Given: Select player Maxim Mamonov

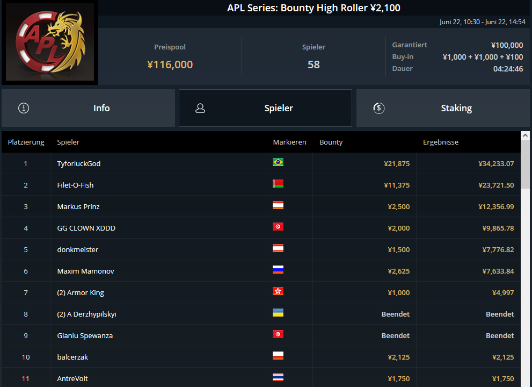Looking at the screenshot, I should tap(85, 271).
